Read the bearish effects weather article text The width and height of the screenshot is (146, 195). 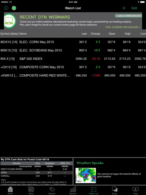click(x=119, y=175)
